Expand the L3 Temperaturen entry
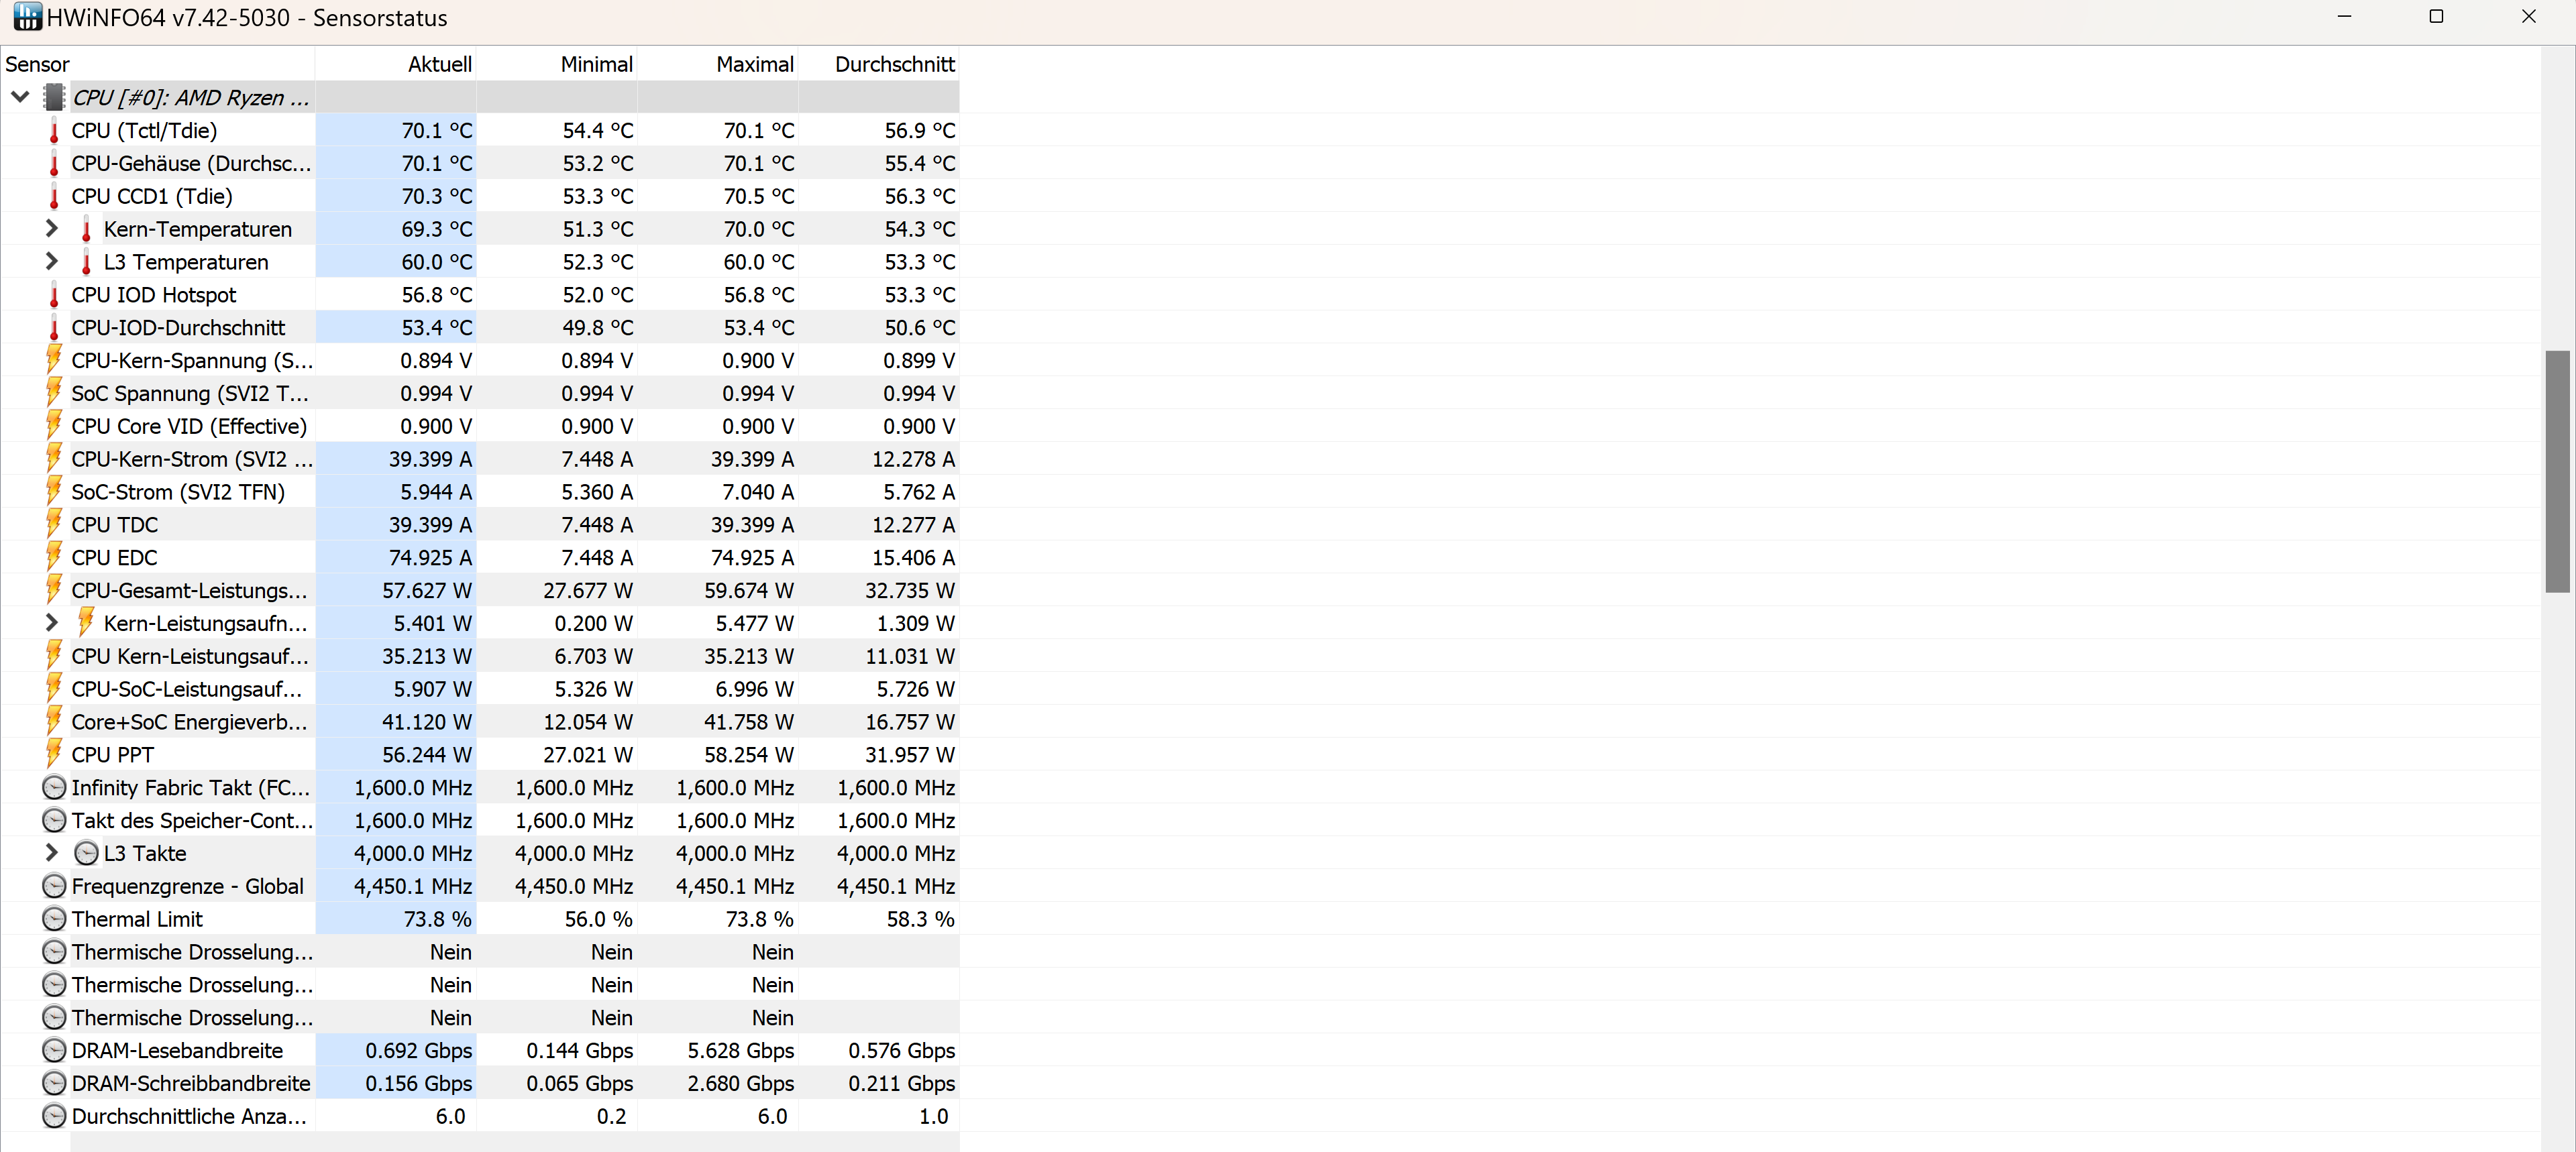The image size is (2576, 1152). (51, 261)
